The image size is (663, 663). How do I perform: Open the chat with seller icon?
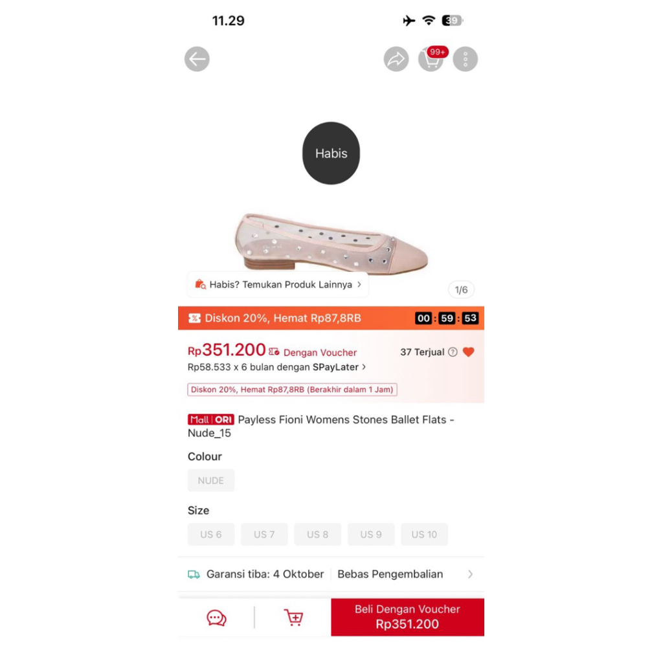[216, 618]
